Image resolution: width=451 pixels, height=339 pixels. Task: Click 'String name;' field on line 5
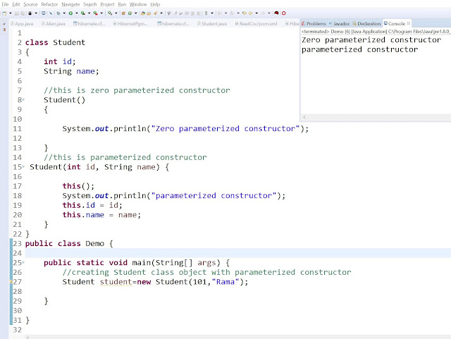(71, 71)
